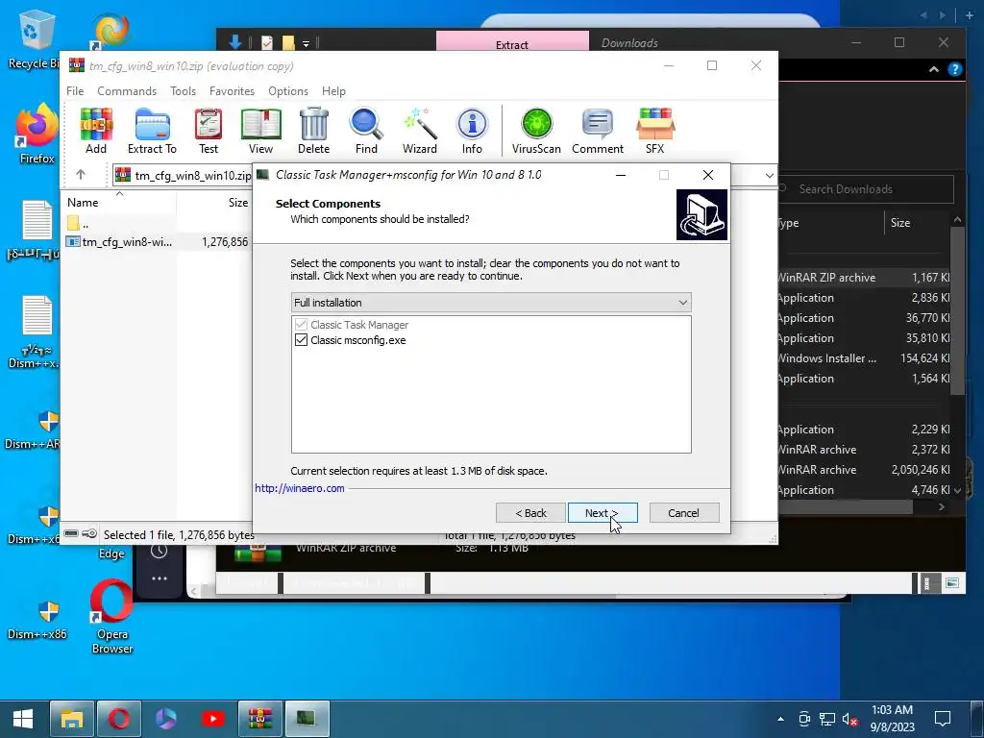Click the Extract To toolbar icon
Screen dimensions: 984x738
point(152,131)
